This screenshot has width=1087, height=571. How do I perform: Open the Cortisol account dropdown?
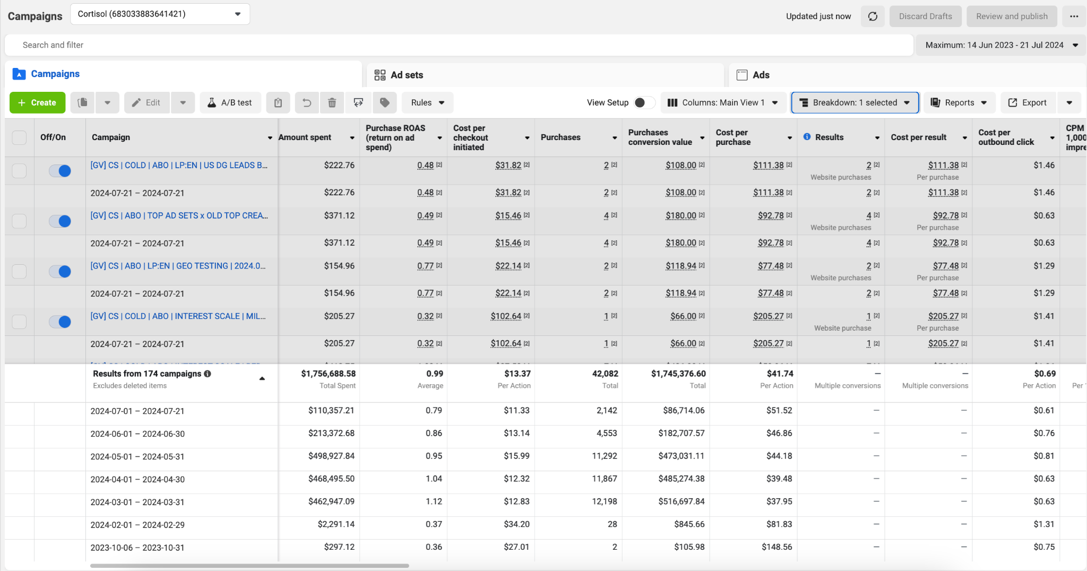click(x=160, y=14)
